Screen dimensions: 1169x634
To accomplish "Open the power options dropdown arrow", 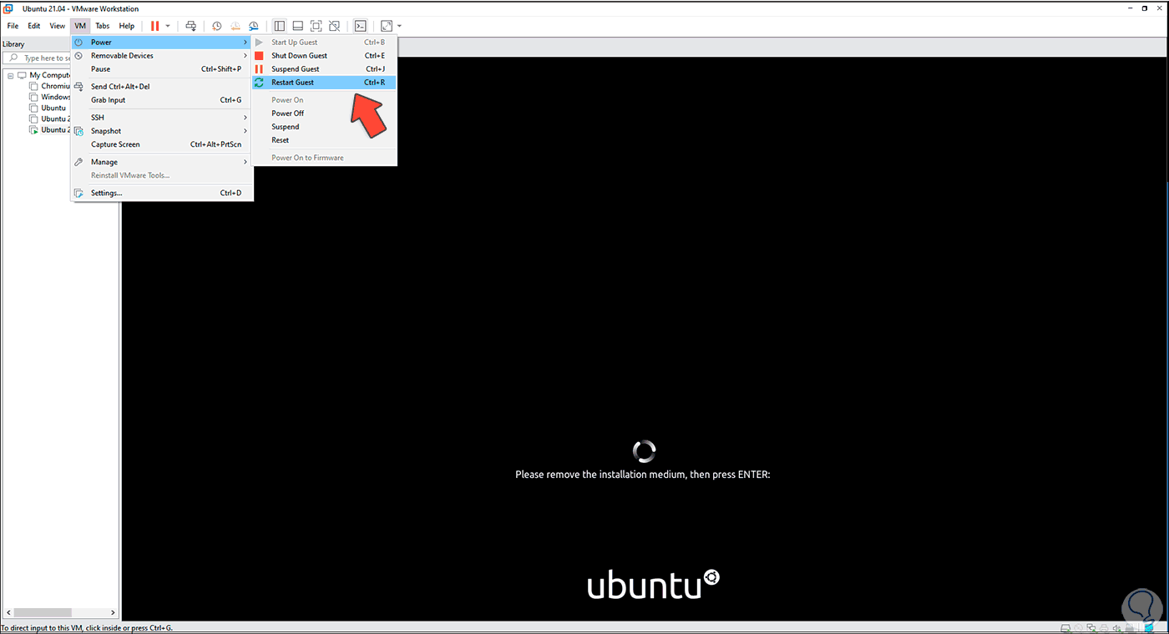I will click(x=168, y=26).
